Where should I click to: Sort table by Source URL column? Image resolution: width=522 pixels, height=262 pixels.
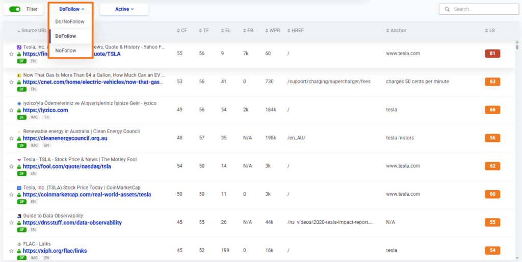coord(32,31)
